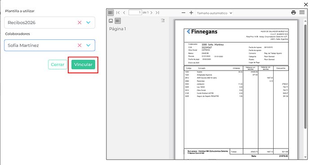The image size is (310, 165).
Task: Go to next page arrow
Action: tap(151, 13)
